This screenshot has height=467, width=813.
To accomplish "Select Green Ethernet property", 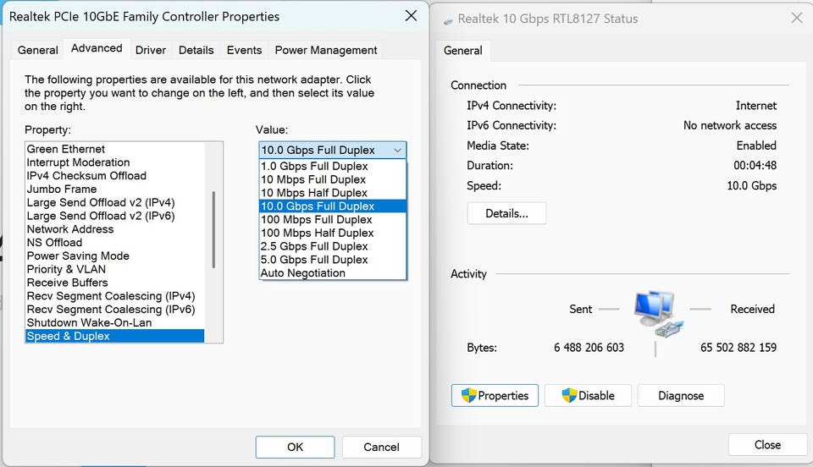I will click(114, 149).
